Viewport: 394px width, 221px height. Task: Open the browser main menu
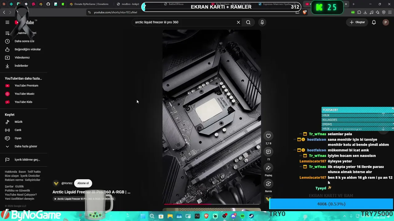click(x=390, y=12)
